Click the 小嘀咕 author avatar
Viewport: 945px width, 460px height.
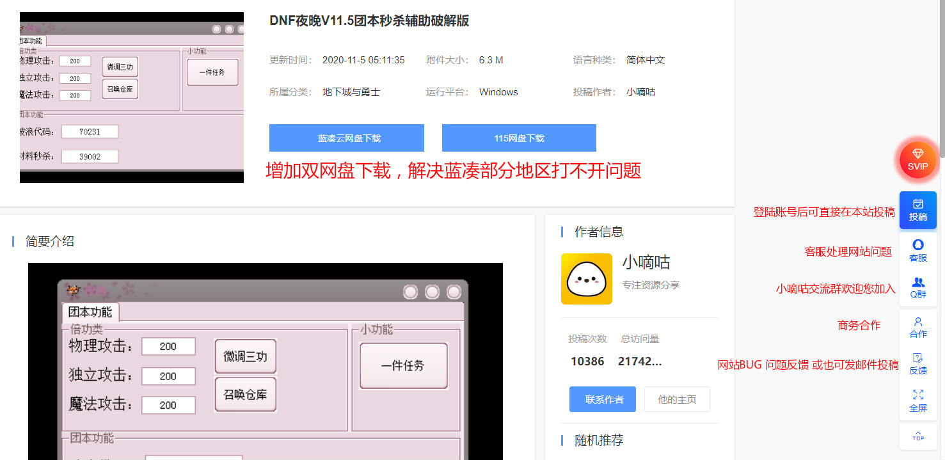coord(586,279)
